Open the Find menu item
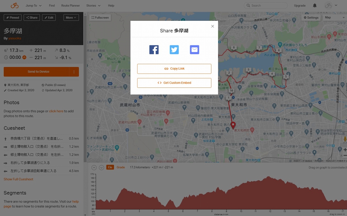The height and width of the screenshot is (216, 347). point(52,5)
